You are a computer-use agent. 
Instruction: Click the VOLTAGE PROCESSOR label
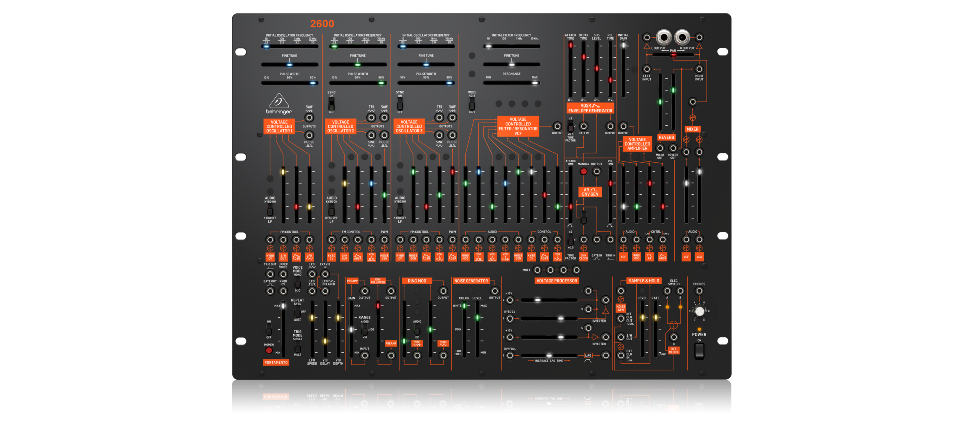557,281
